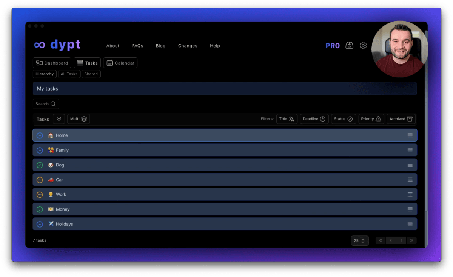
Task: Expand all tasks with double-chevron button
Action: coord(59,119)
